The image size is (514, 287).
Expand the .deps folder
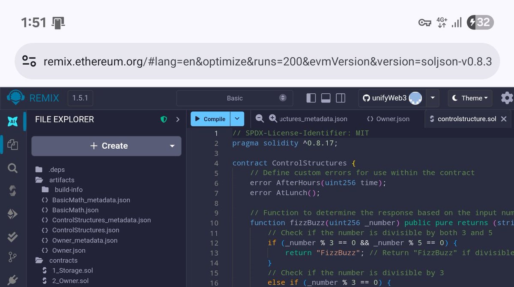click(57, 170)
